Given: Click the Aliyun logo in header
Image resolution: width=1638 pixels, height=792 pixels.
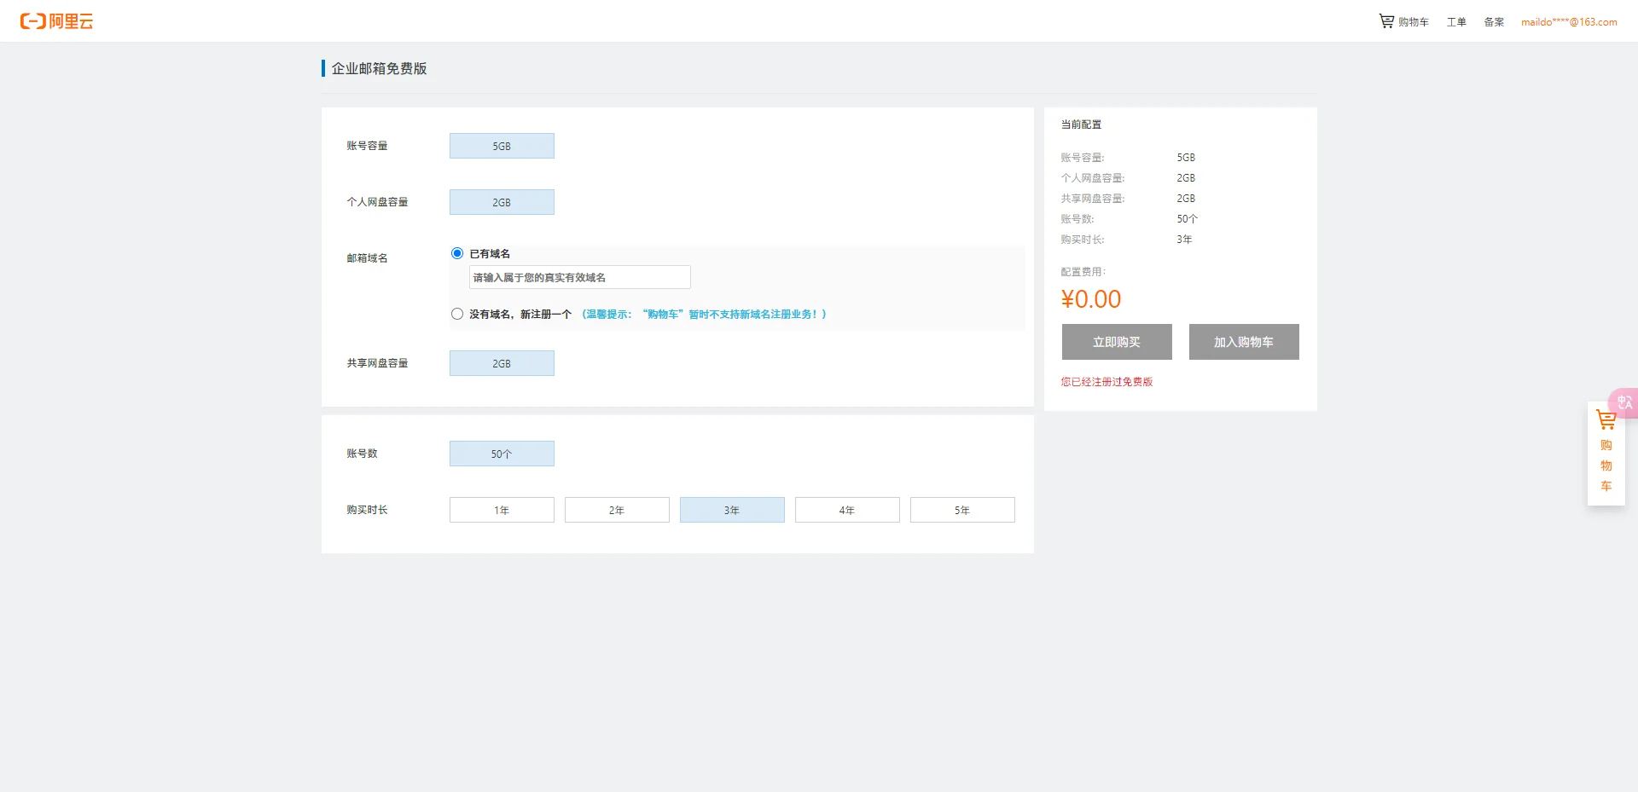Looking at the screenshot, I should pos(56,21).
